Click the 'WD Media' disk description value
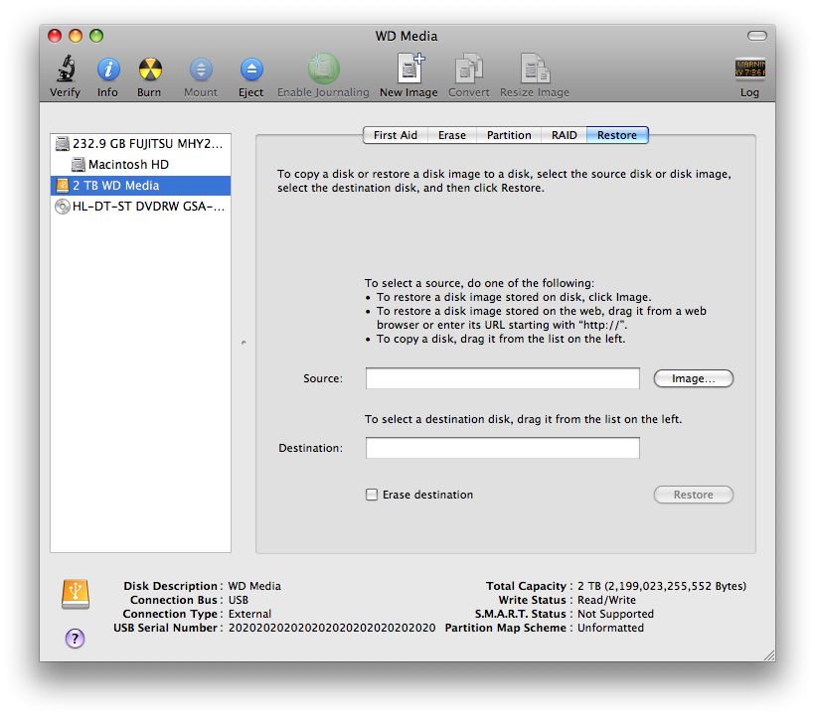The width and height of the screenshot is (815, 716). coord(254,586)
